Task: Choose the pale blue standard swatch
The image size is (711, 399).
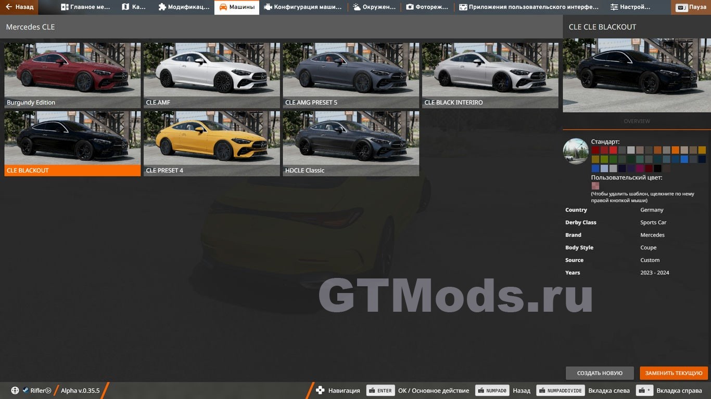Action: tap(604, 168)
